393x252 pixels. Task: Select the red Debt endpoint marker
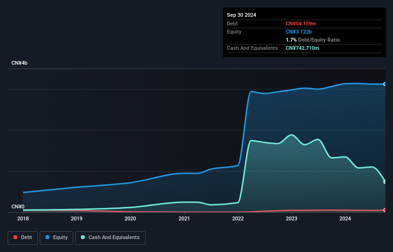(385, 210)
